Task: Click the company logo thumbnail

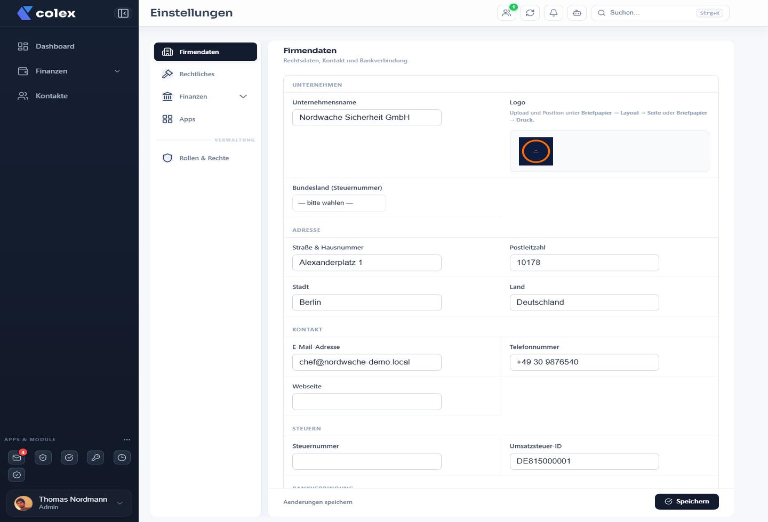Action: [536, 151]
